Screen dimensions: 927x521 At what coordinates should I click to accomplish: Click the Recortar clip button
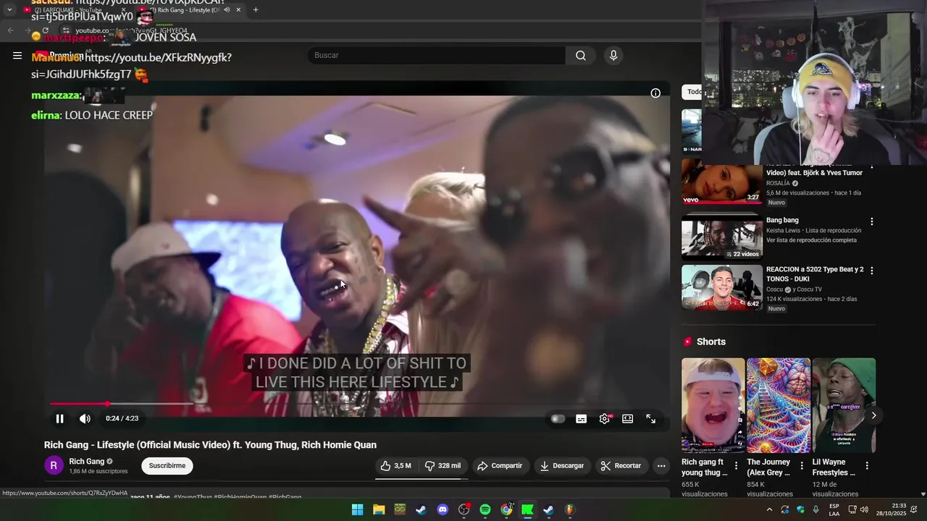click(621, 466)
